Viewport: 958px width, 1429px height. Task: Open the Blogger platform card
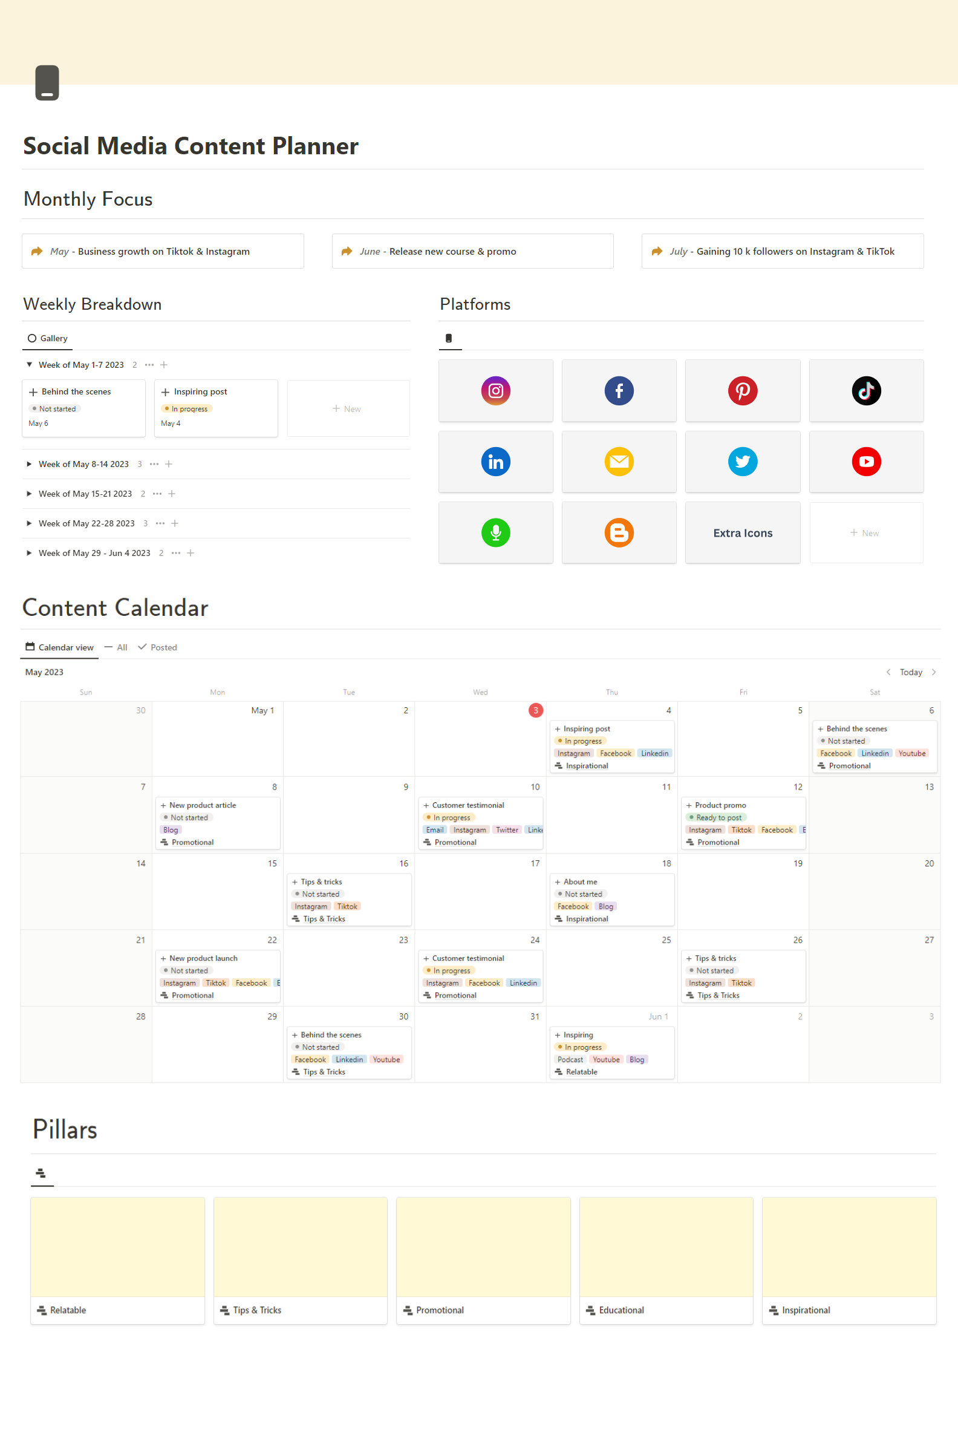tap(619, 532)
